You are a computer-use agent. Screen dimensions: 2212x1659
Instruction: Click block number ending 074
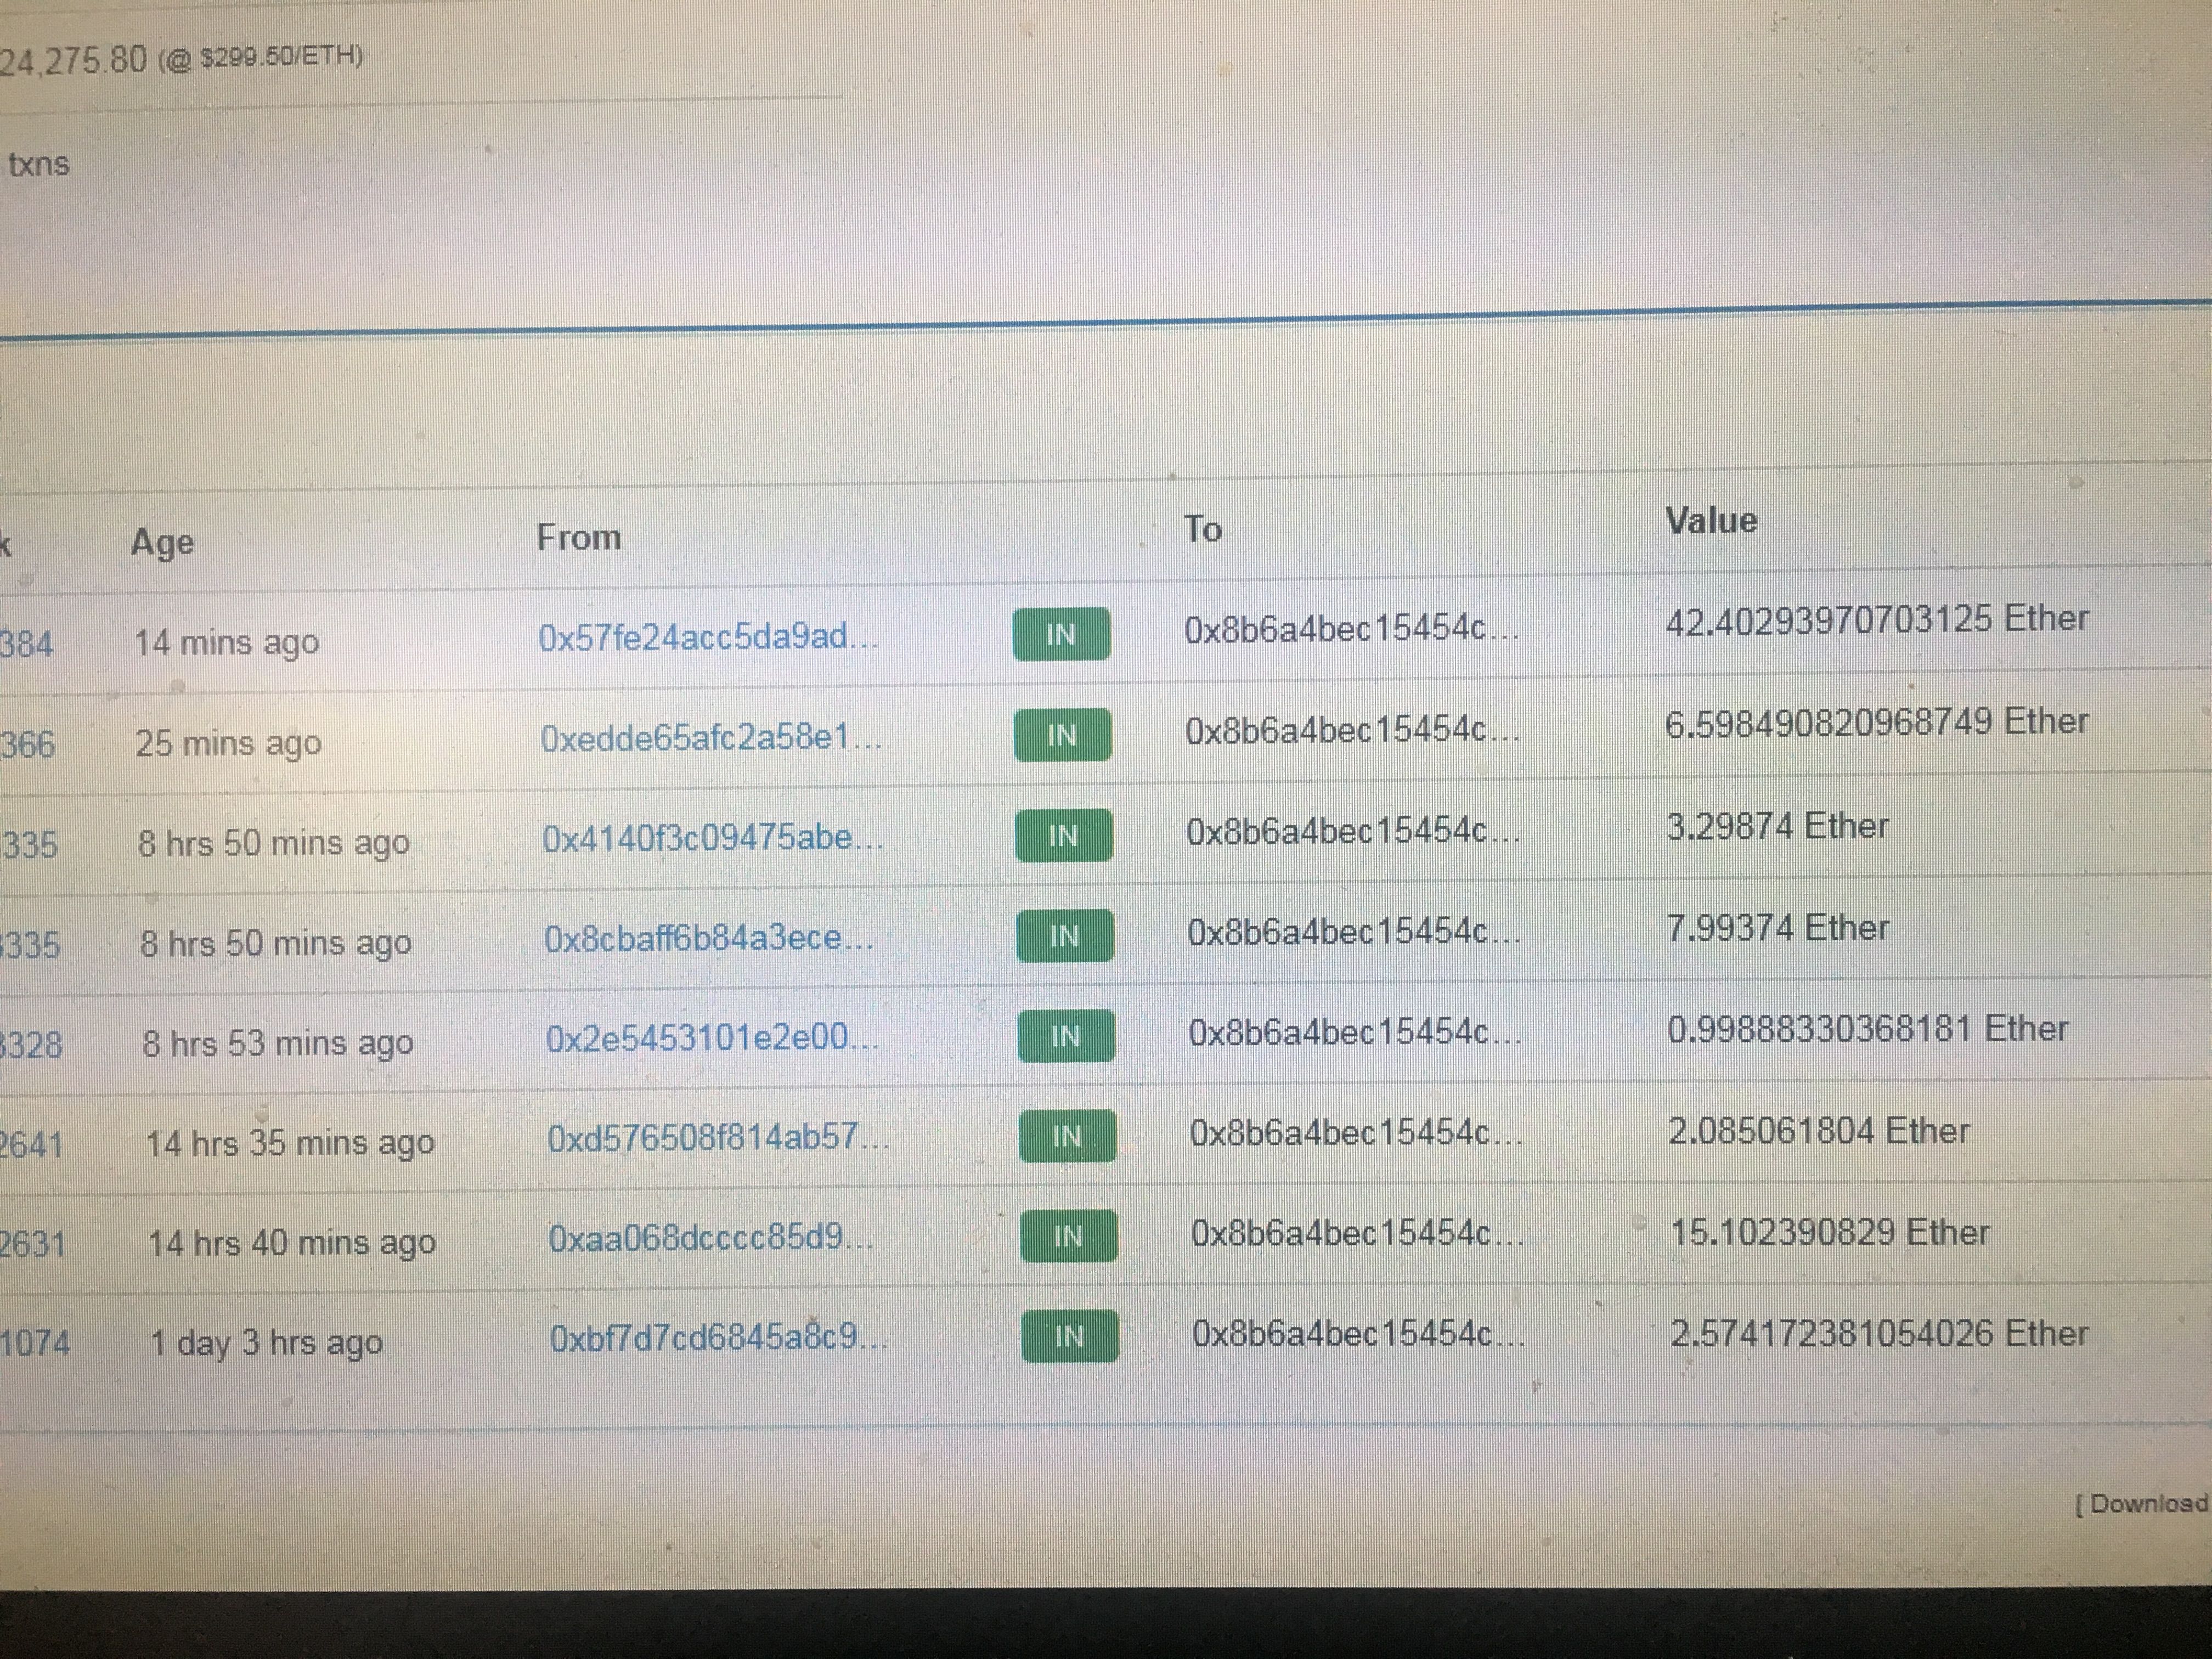coord(35,1342)
